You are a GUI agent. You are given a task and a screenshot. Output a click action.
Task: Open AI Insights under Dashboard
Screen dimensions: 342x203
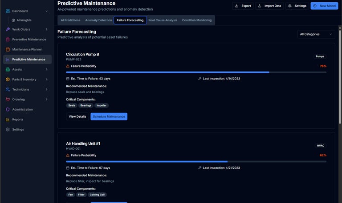[24, 20]
